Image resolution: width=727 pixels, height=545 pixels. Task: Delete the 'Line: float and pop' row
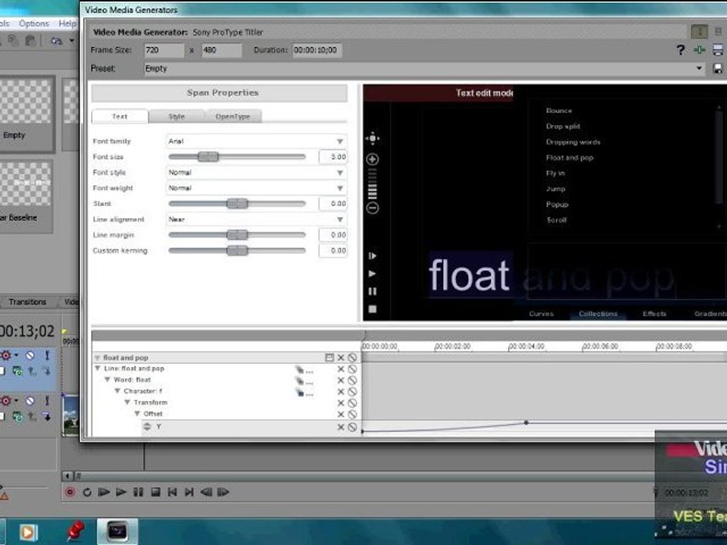click(x=341, y=369)
